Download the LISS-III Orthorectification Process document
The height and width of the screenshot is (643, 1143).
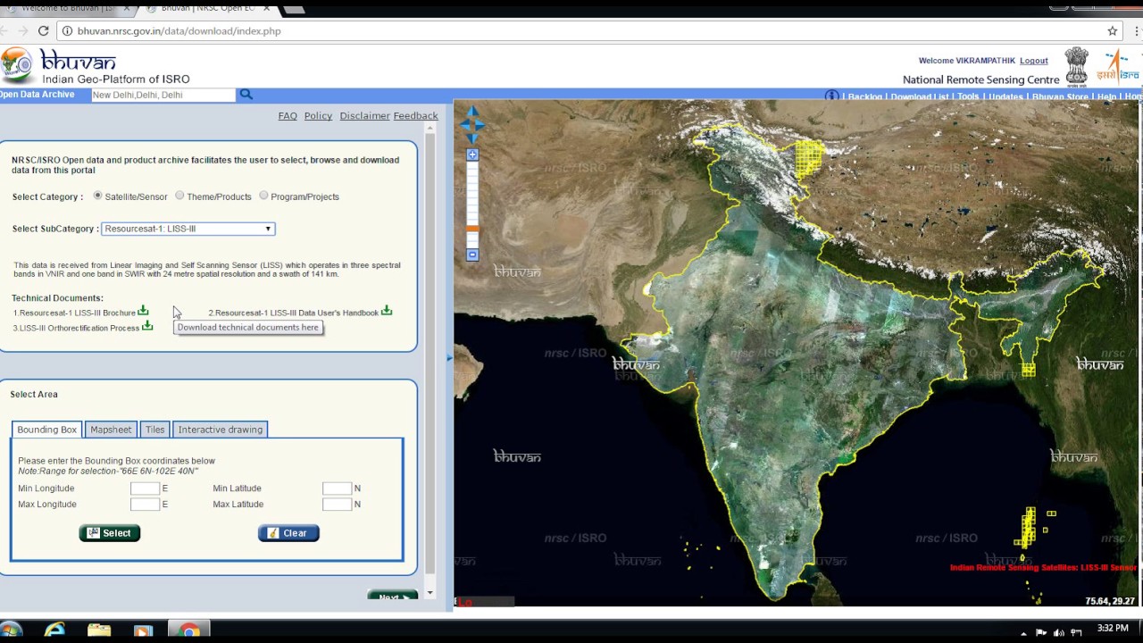tap(147, 326)
